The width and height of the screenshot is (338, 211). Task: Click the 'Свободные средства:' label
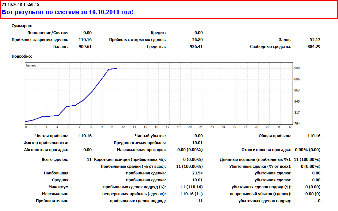[271, 46]
